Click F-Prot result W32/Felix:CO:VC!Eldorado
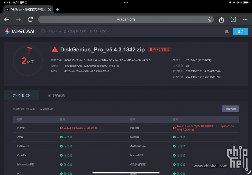Viewport: 252px width, 175px height. 80,128
